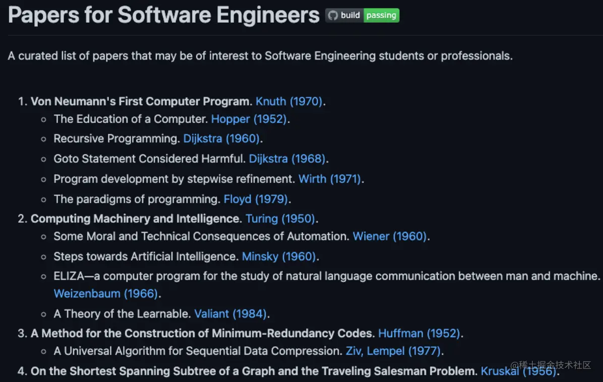Click the Papers for Software Engineers heading
This screenshot has height=382, width=603.
pos(164,16)
